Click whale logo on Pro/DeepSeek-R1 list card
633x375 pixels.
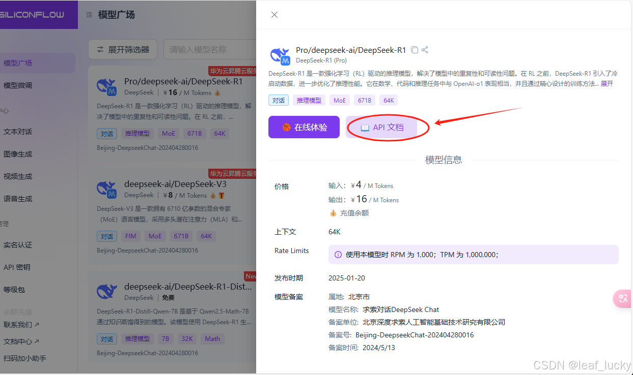coord(107,87)
